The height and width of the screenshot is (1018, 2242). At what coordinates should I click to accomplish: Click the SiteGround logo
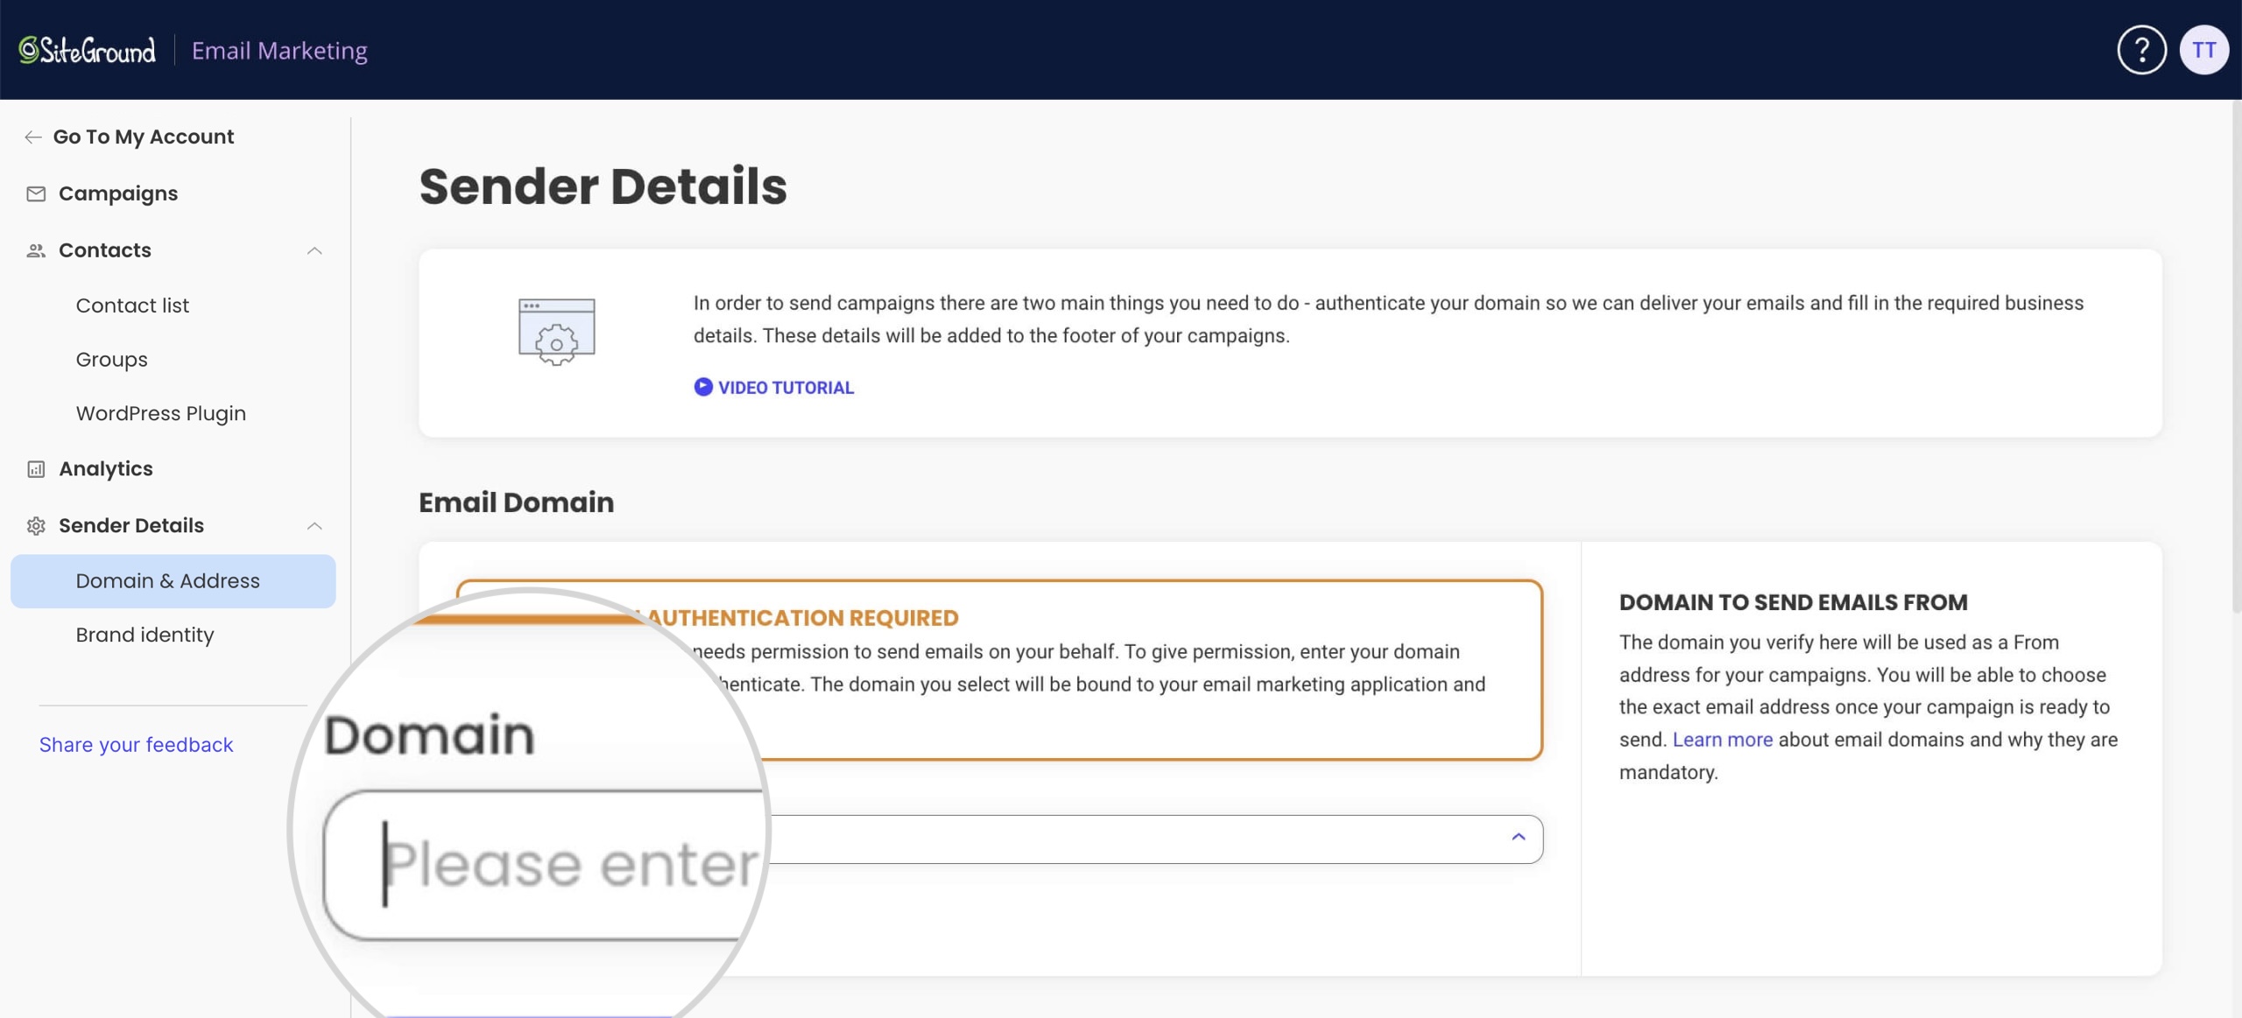pos(88,50)
